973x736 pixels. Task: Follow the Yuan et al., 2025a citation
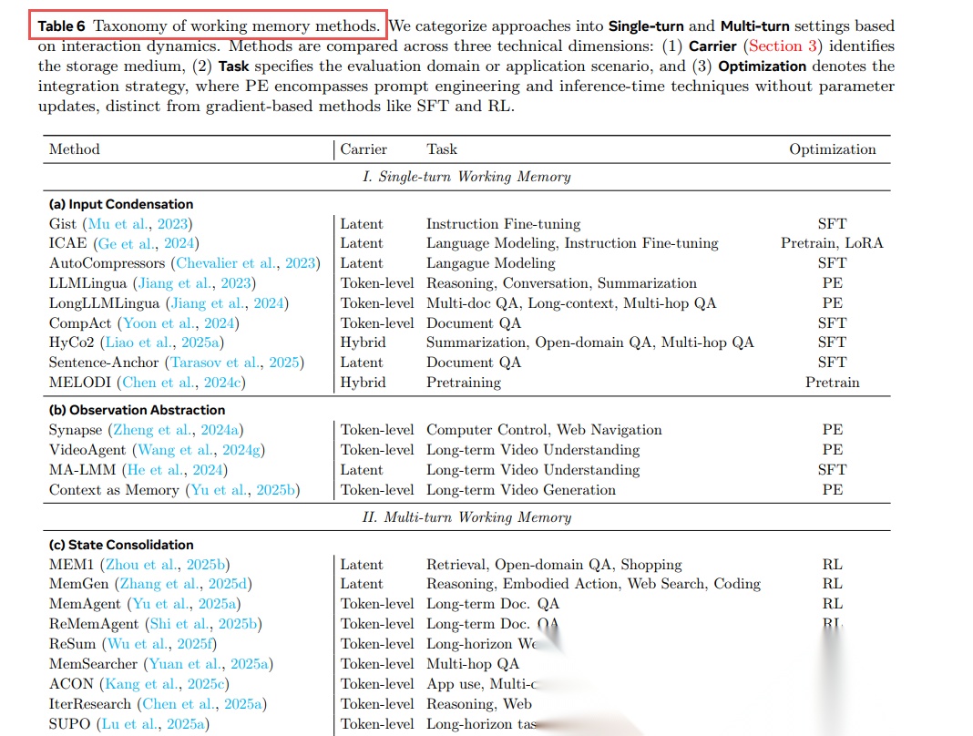pos(209,663)
